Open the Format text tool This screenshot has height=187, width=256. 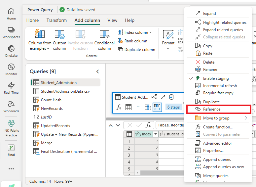click(168, 37)
